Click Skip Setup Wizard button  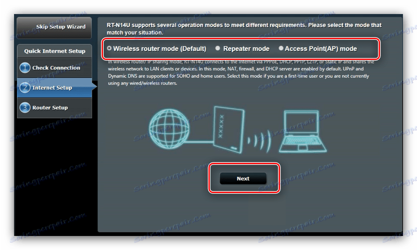point(54,28)
